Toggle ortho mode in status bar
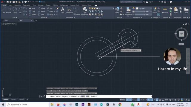The width and height of the screenshot is (191, 107). [135, 100]
